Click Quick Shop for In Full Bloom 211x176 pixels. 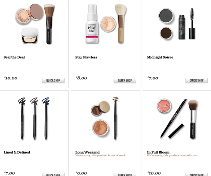tap(197, 174)
